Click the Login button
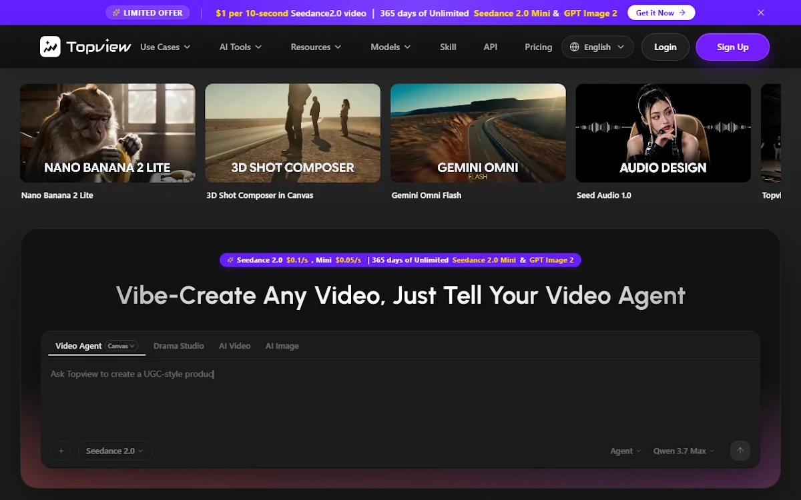Screen dimensions: 801x500 tap(665, 47)
